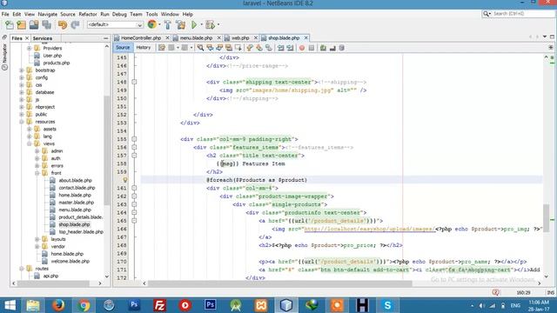The width and height of the screenshot is (557, 313).
Task: Click the Chrome browser selector icon
Action: click(151, 24)
